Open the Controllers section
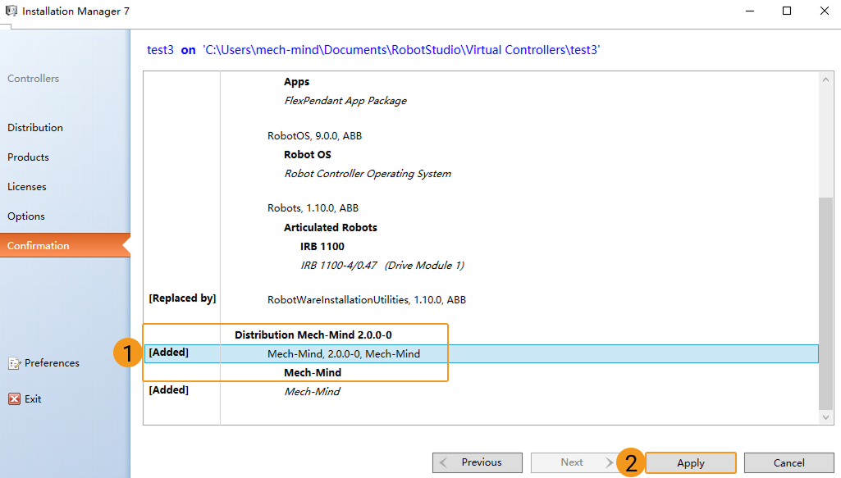The width and height of the screenshot is (841, 478). pyautogui.click(x=34, y=79)
